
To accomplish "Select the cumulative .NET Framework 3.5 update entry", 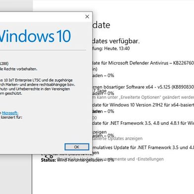I will 143,147.
